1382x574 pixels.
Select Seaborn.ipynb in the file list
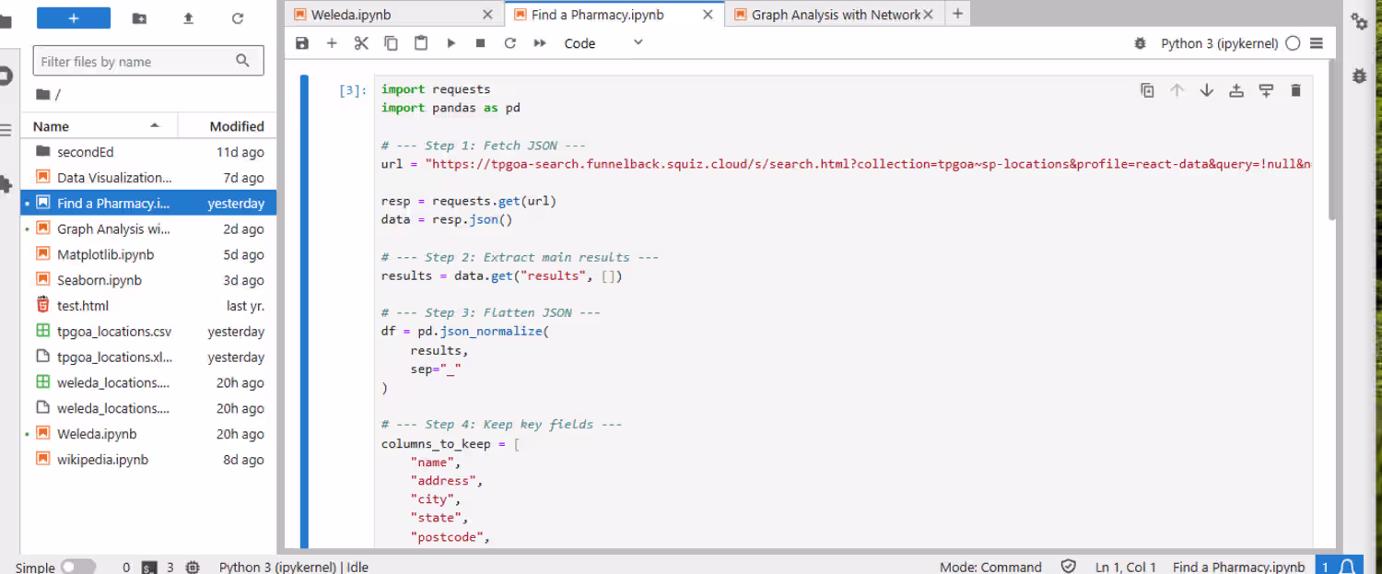tap(148, 280)
